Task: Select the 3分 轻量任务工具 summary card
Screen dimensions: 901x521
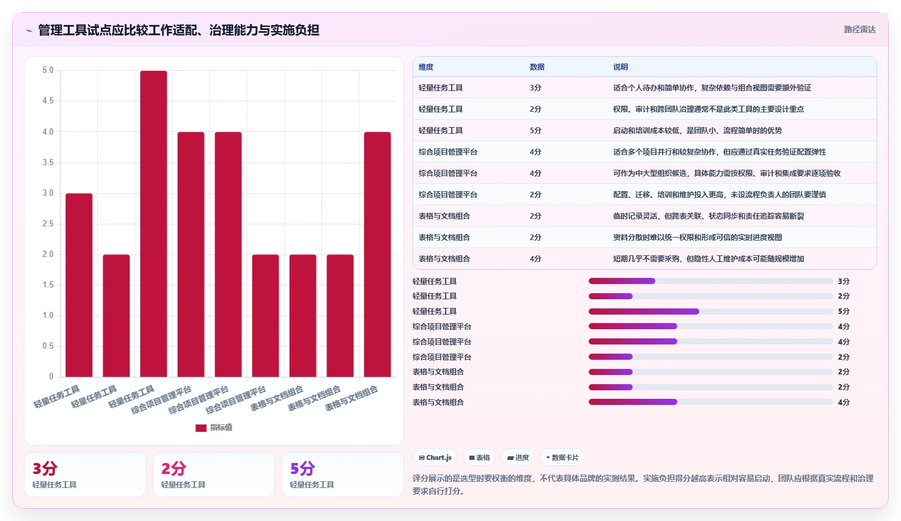Action: coord(85,475)
